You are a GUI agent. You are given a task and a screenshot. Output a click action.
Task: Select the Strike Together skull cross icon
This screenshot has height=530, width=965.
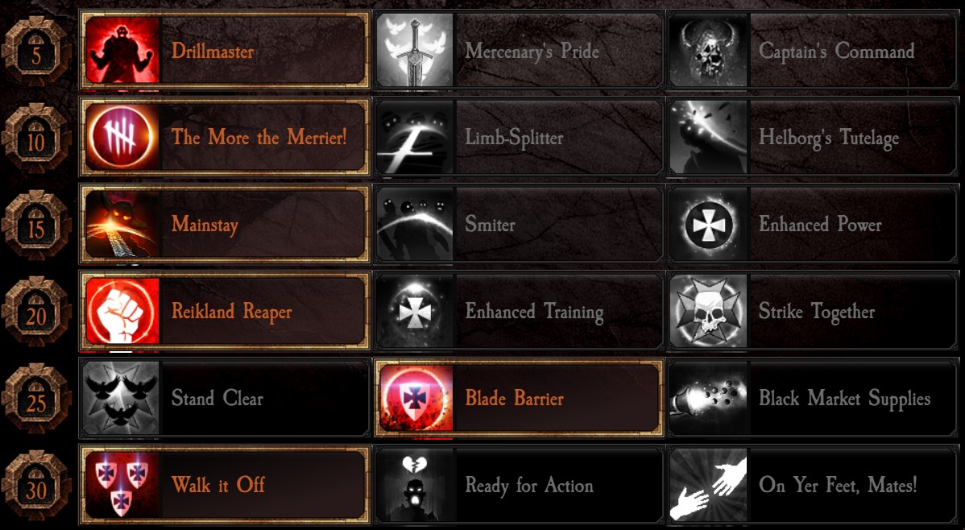pyautogui.click(x=708, y=311)
